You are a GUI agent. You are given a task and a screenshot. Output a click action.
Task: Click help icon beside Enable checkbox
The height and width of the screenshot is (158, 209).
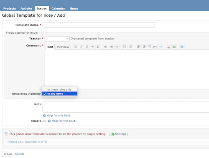(x=49, y=121)
